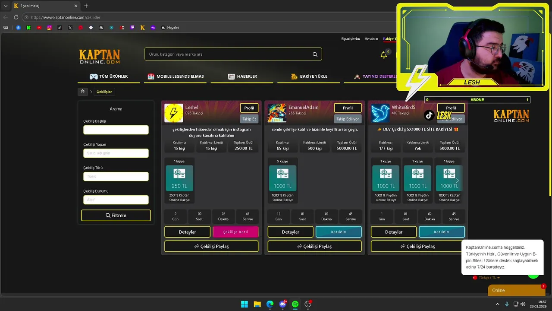Image resolution: width=552 pixels, height=311 pixels.
Task: Open the Kick bookmark in bookmarks bar
Action: click(x=28, y=28)
